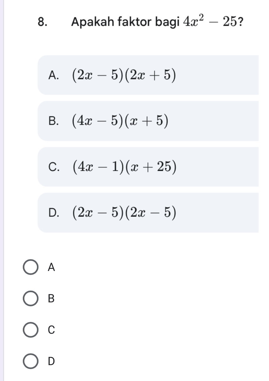The width and height of the screenshot is (269, 381).
Task: Click the label C next to third radio
Action: tap(51, 330)
